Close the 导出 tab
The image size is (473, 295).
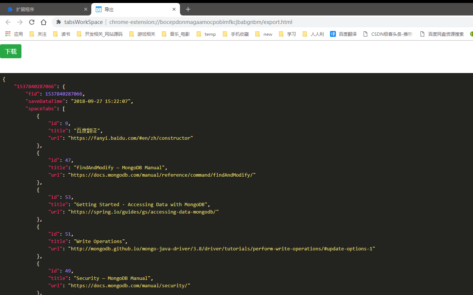[x=174, y=9]
